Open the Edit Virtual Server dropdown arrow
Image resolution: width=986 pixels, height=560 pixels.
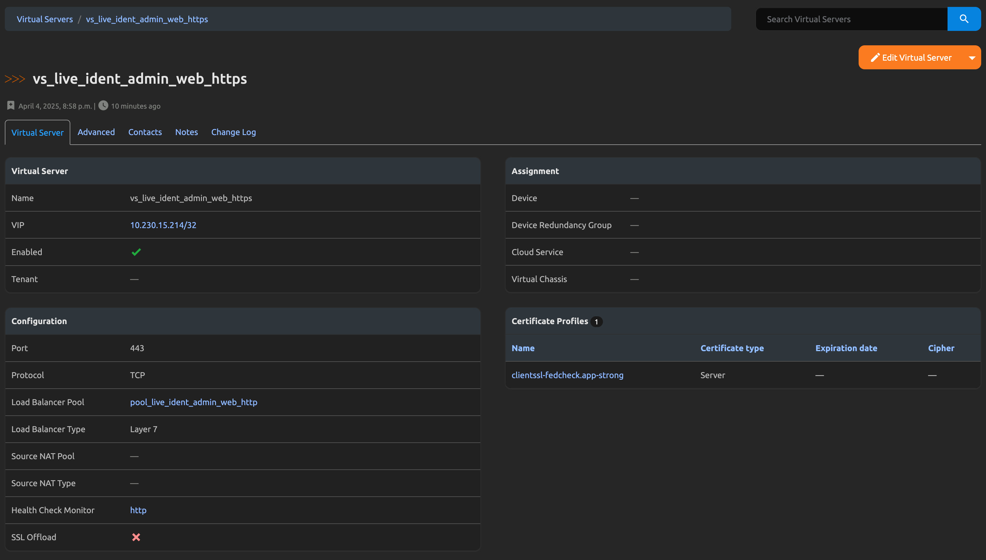click(972, 58)
